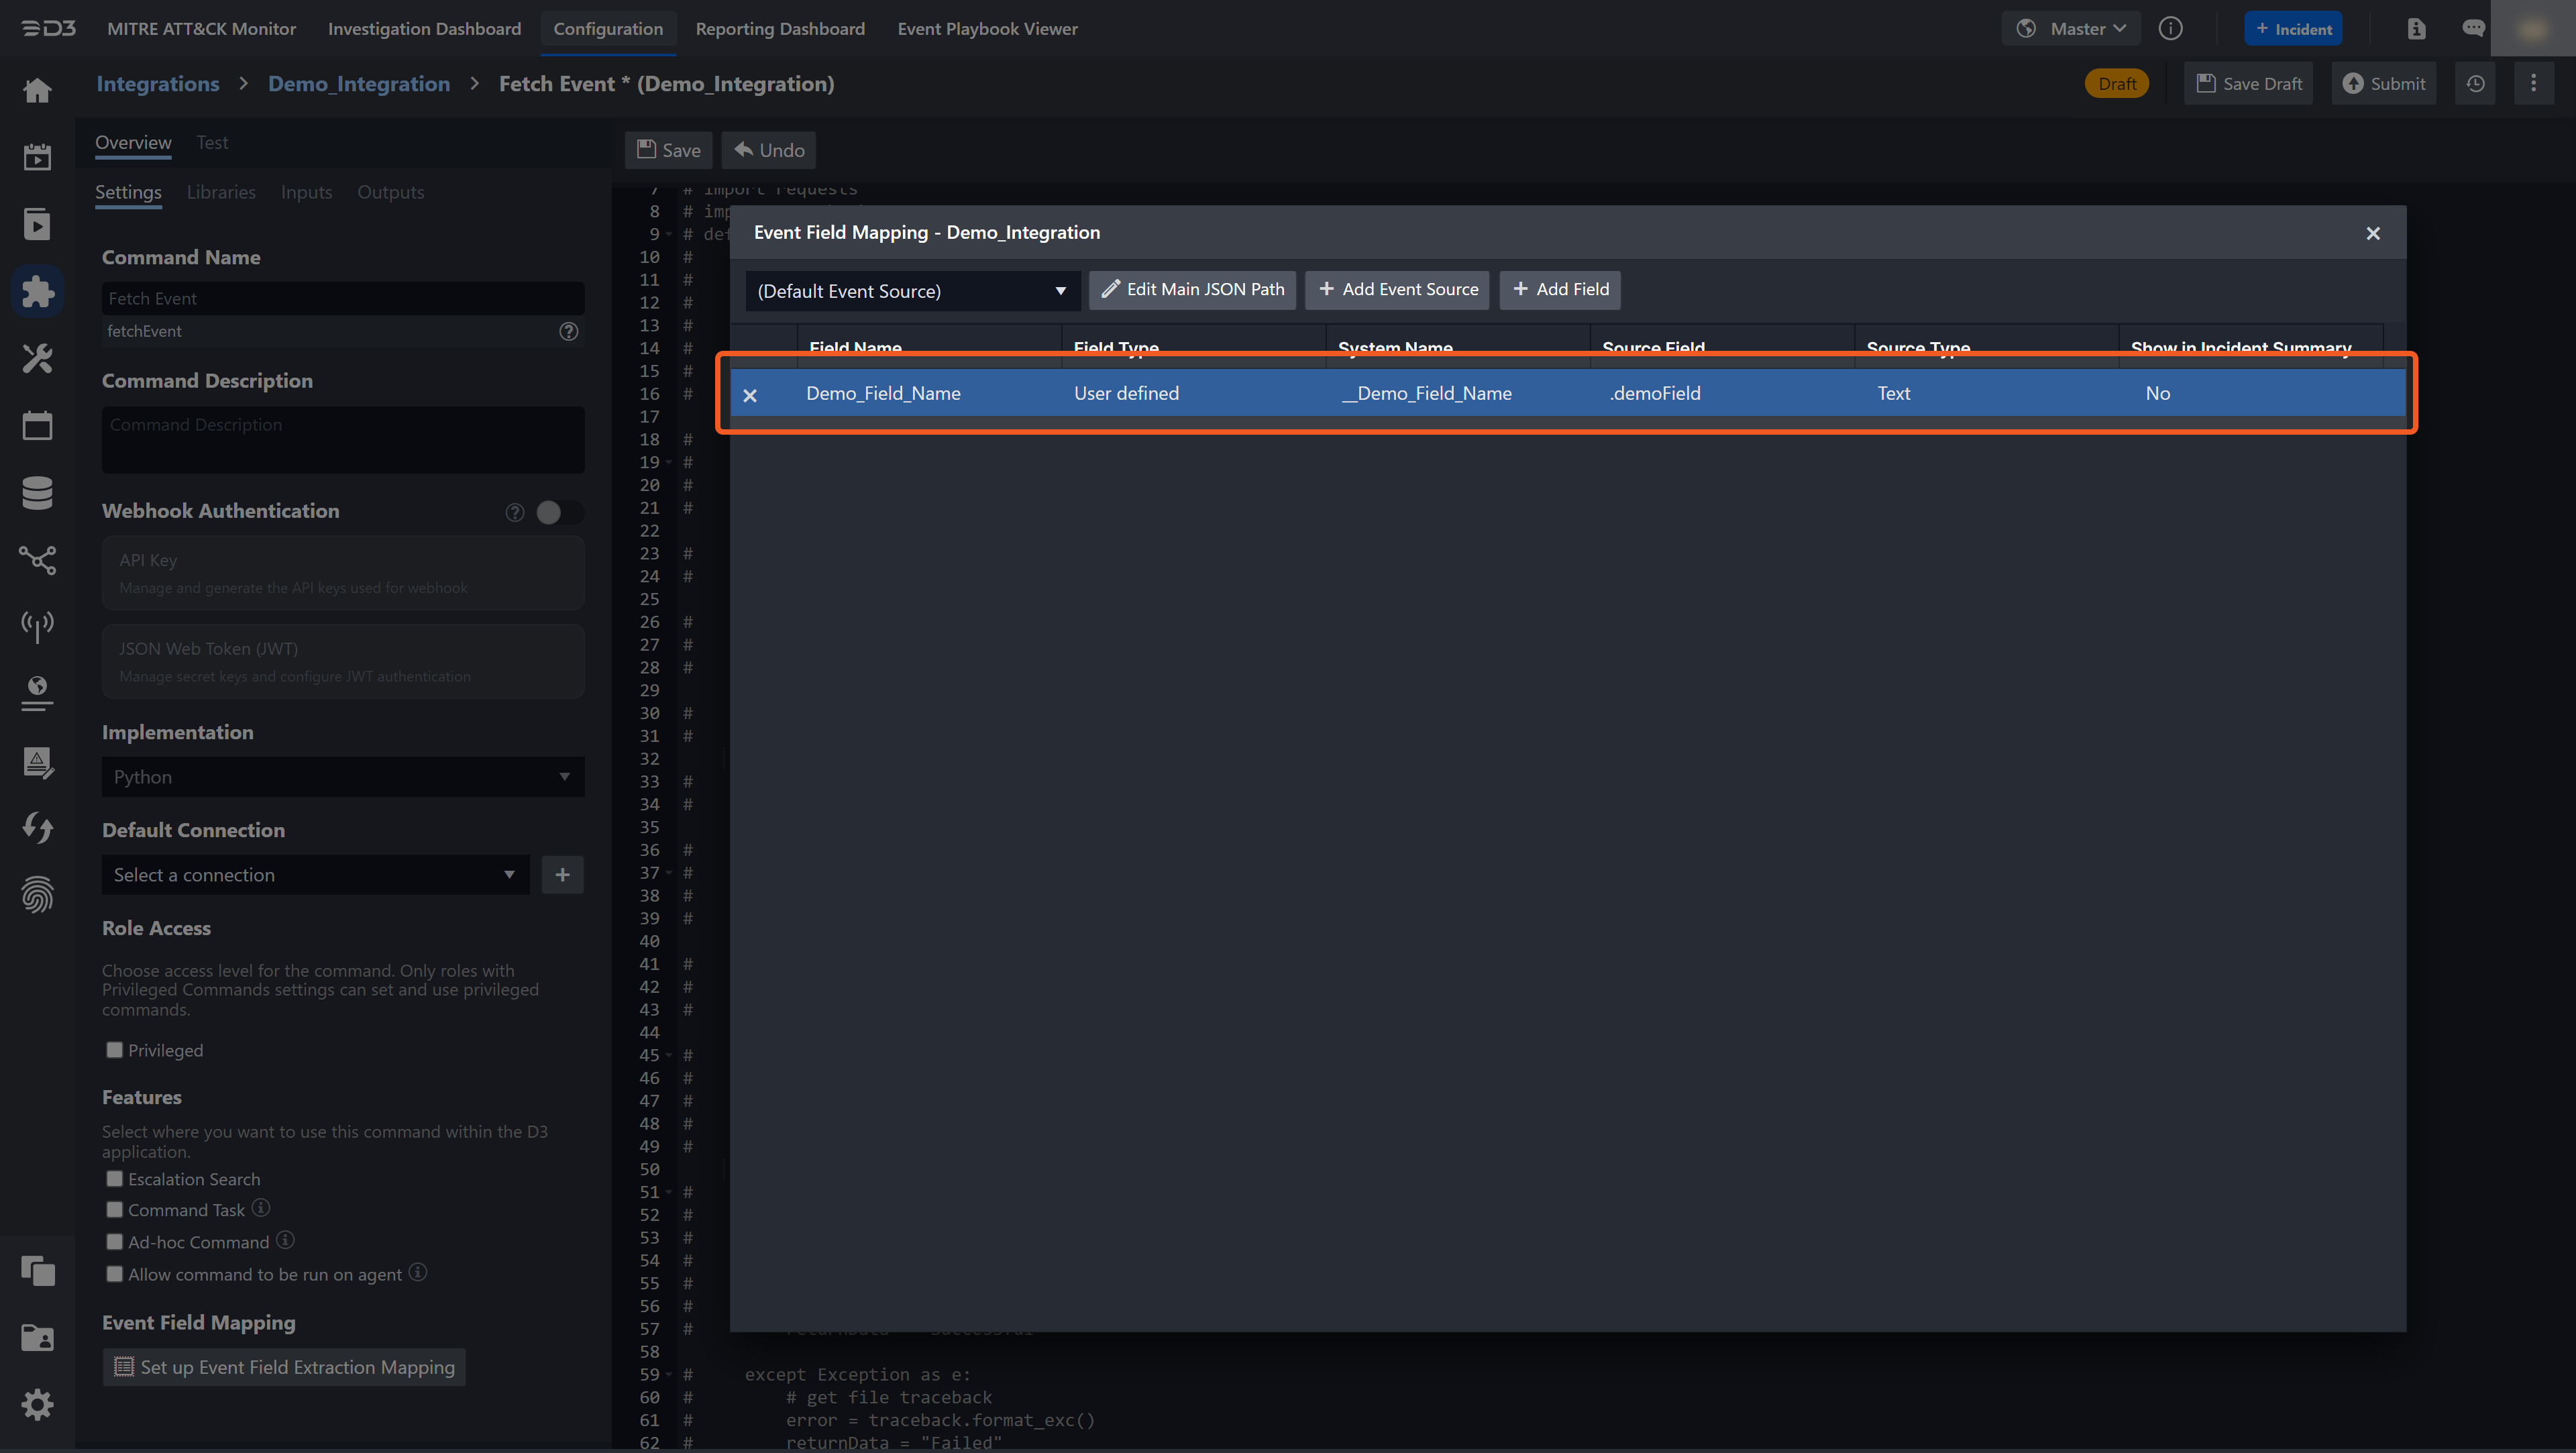Click the Command Description text area
Viewport: 2576px width, 1453px height.
click(342, 440)
